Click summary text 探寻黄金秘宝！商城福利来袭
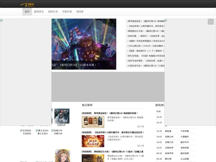 point(125,119)
